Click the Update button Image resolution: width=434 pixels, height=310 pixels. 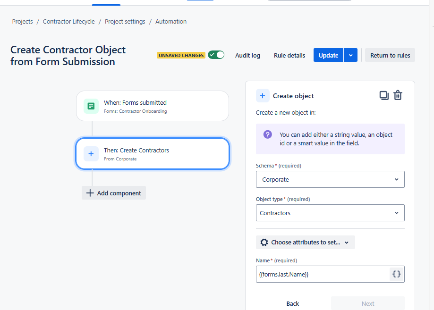(328, 55)
